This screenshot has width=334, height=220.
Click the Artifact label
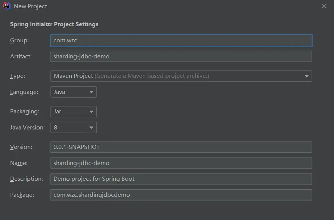[21, 56]
